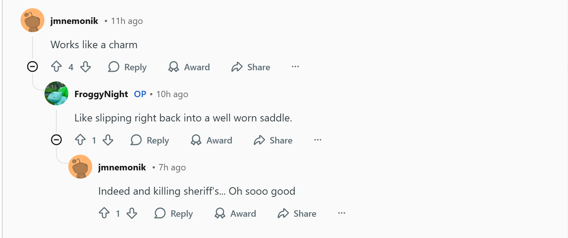The image size is (568, 238).
Task: Open the jmnemonik username link at 7h ago
Action: 122,167
